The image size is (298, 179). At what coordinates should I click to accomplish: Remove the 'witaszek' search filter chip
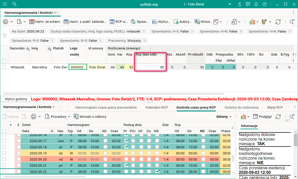point(144,31)
